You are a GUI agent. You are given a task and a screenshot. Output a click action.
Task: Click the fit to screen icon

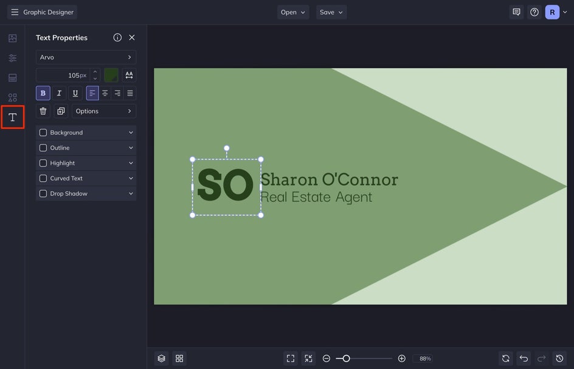[291, 359]
